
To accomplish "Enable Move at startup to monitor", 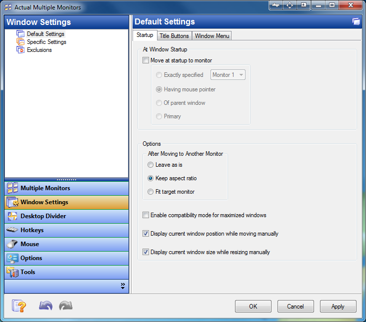I will [145, 60].
